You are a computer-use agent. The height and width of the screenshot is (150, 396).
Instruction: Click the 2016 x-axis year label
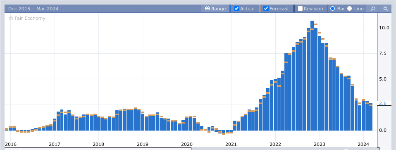[11, 144]
